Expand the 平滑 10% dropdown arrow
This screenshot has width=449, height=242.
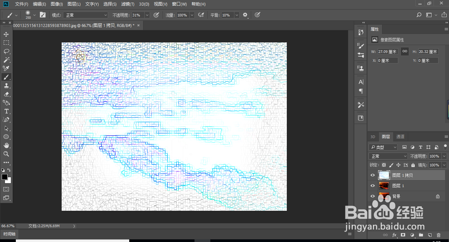click(237, 15)
